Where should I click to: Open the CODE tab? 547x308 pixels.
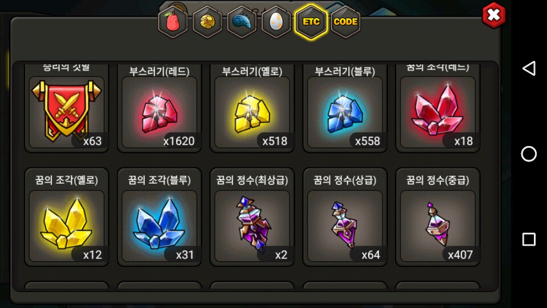pos(345,22)
